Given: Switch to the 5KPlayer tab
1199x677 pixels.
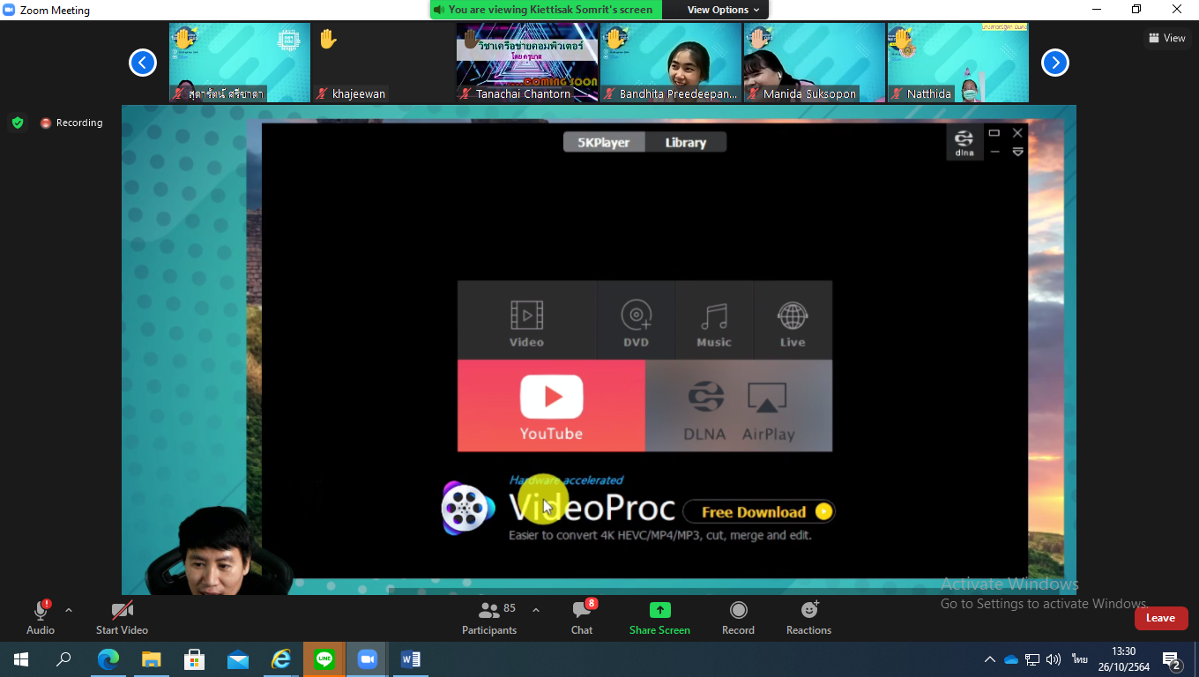Looking at the screenshot, I should [x=604, y=142].
